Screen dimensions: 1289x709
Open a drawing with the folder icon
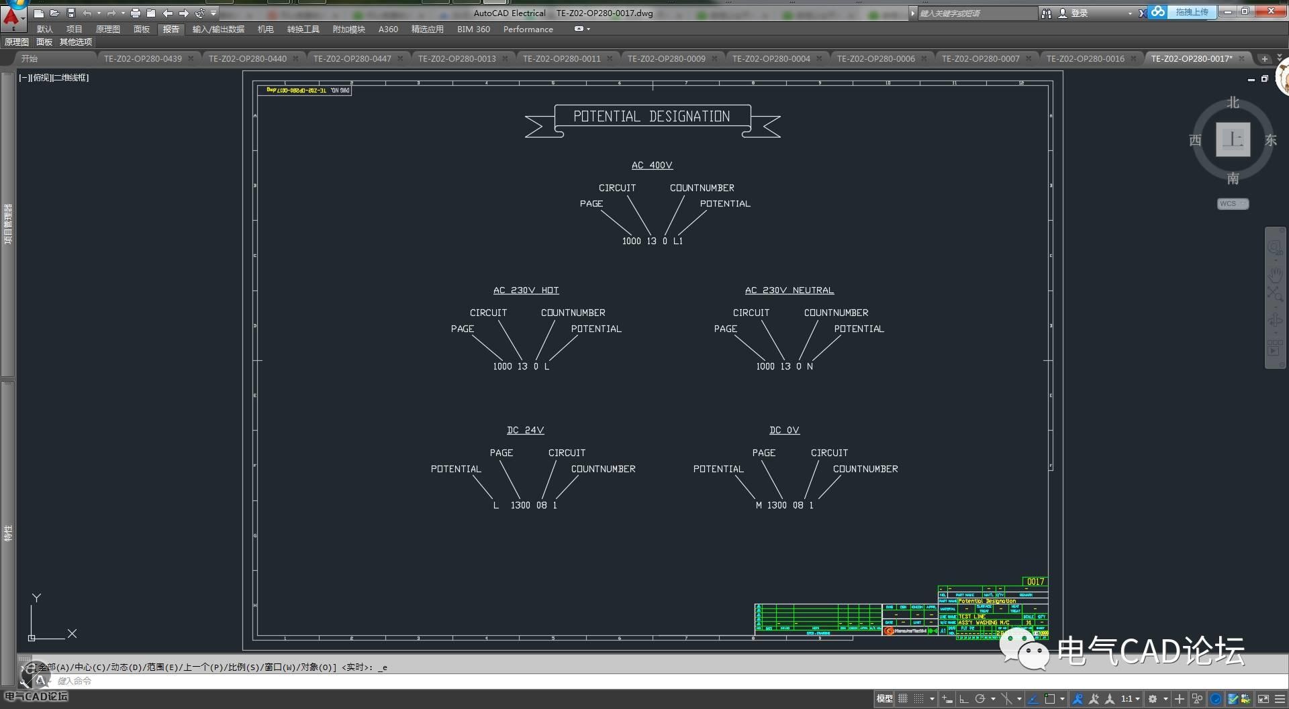(54, 13)
